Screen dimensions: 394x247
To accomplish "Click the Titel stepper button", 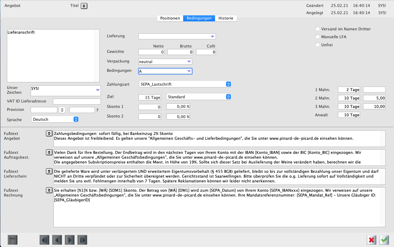I will (84, 6).
